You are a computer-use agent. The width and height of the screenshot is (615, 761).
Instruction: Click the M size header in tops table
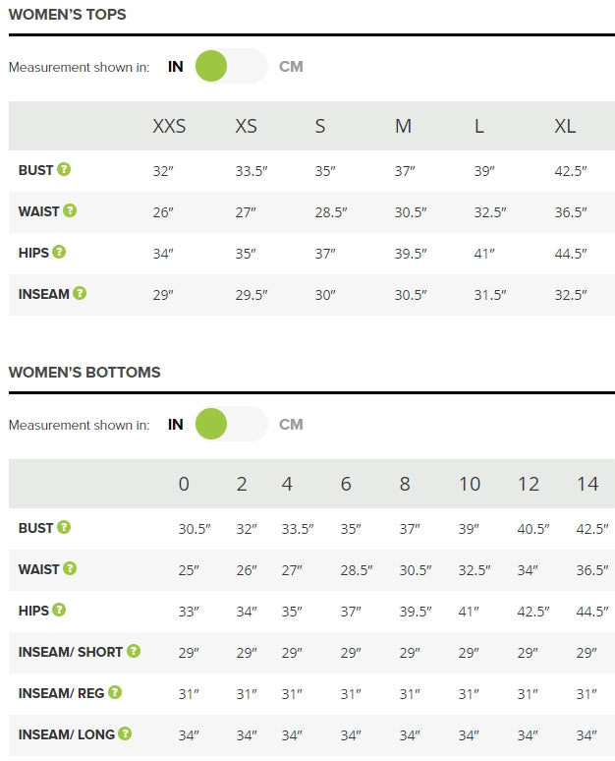403,126
